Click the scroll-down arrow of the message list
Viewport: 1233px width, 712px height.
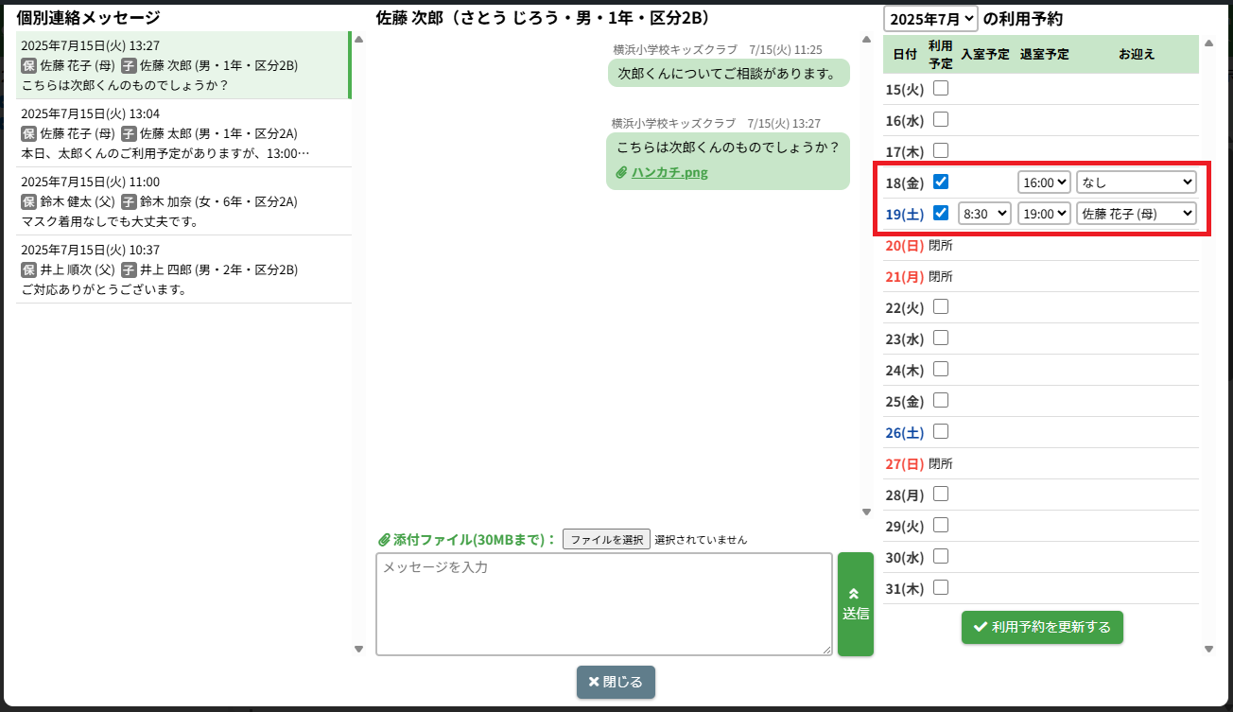[358, 649]
